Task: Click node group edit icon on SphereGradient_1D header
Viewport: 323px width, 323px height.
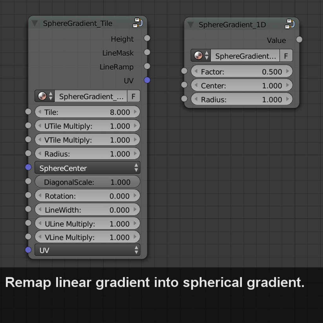Action: 290,24
